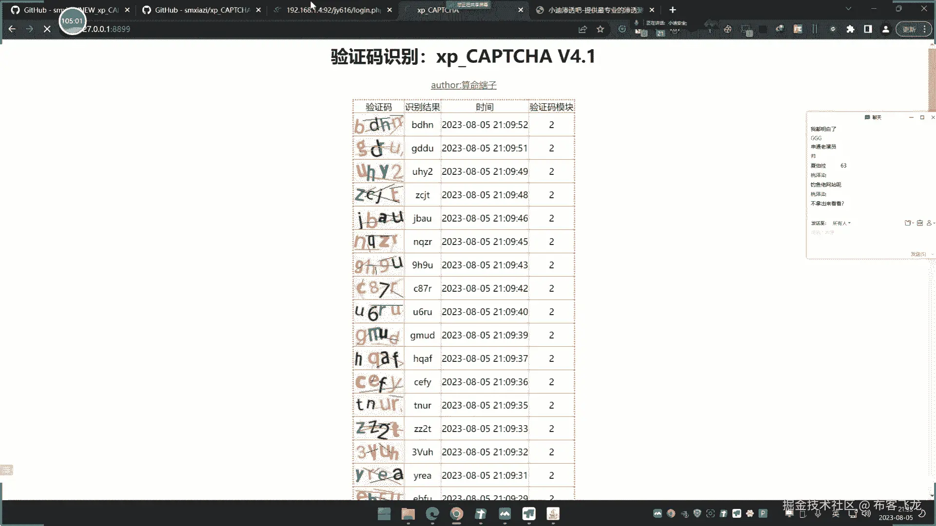The width and height of the screenshot is (936, 526).
Task: Open dropdown arrow next to 发送 button
Action: (932, 254)
